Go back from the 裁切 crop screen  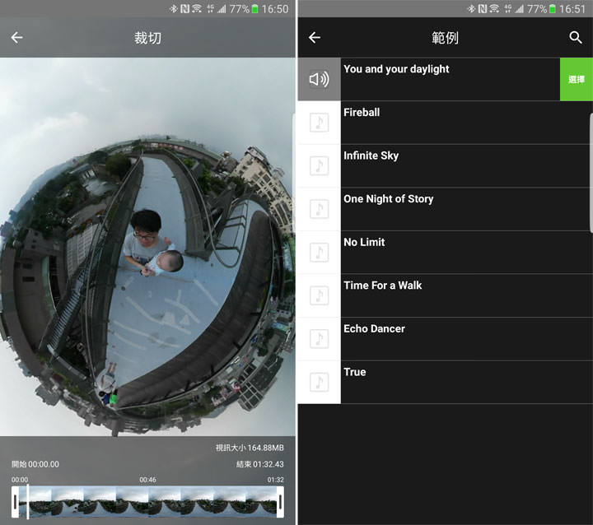pos(17,38)
